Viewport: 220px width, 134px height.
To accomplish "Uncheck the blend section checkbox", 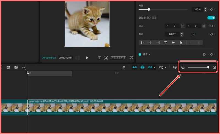I will click(140, 54).
